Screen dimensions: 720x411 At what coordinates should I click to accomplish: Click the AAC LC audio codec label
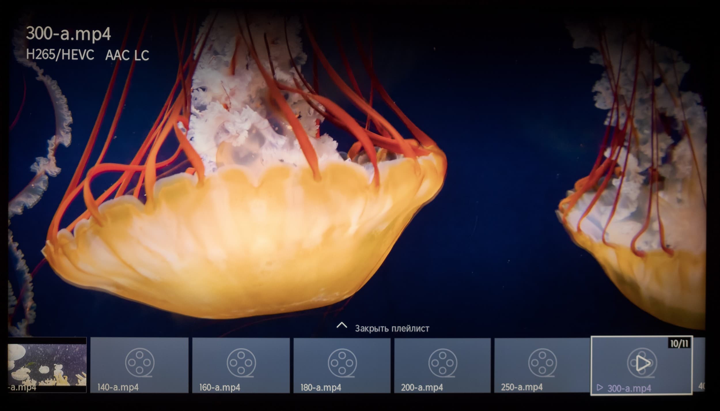click(x=127, y=55)
